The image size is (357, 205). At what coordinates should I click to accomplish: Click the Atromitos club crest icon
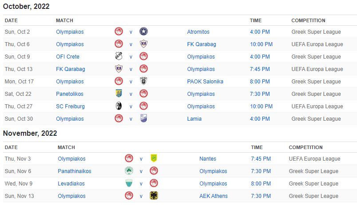point(143,32)
